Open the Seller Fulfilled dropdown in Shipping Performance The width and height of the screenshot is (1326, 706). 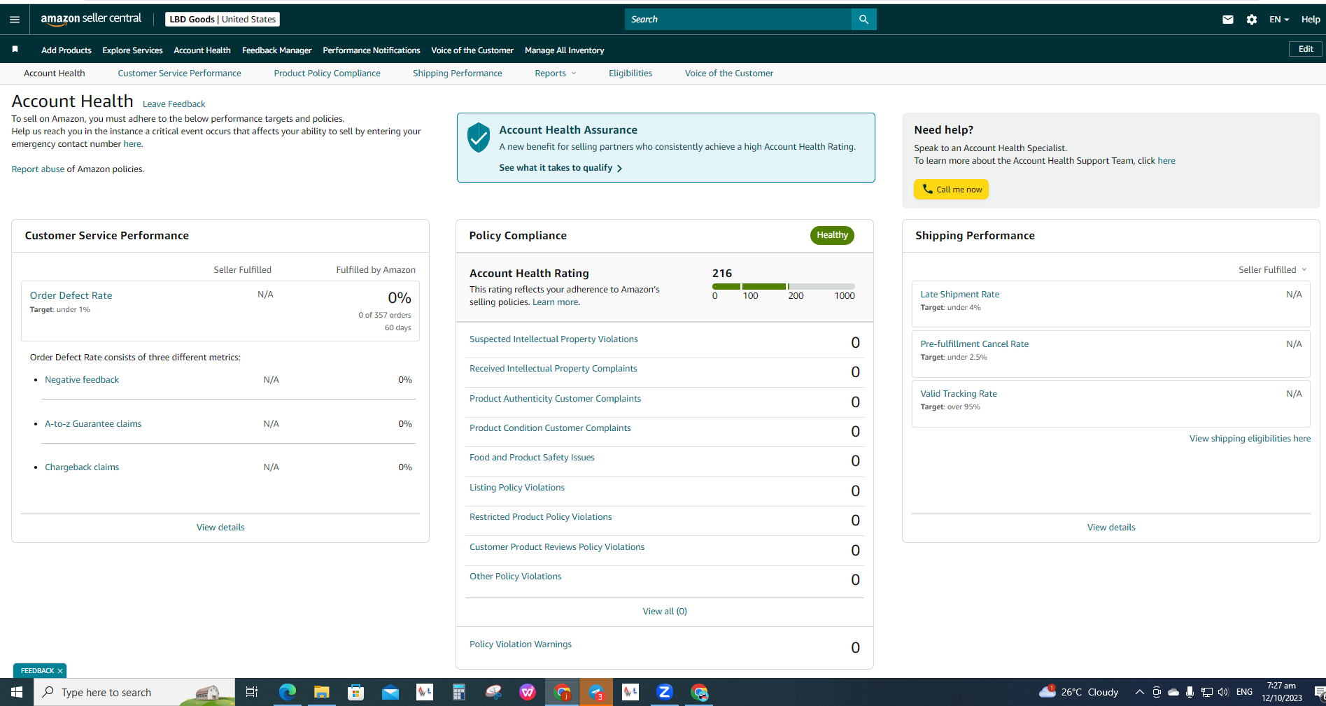1273,270
